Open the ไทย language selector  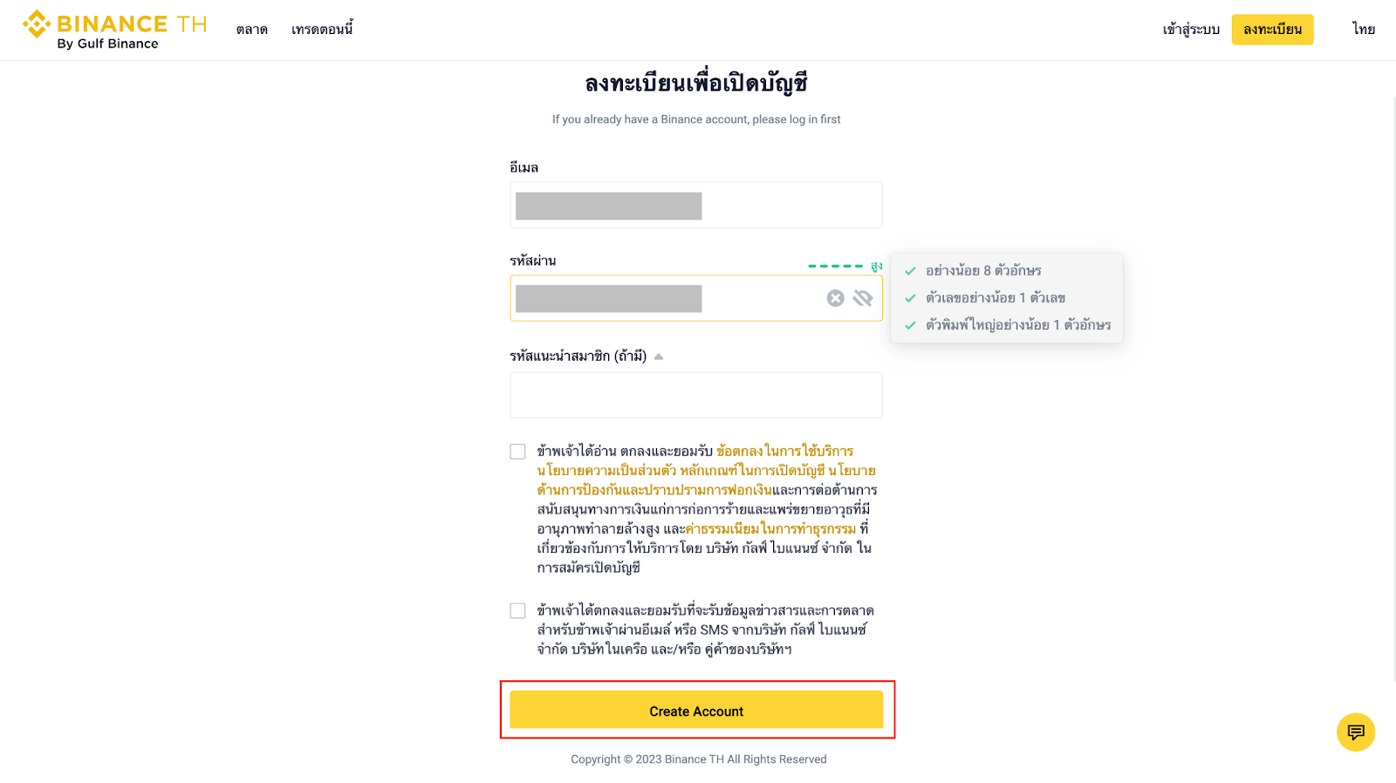pos(1363,30)
